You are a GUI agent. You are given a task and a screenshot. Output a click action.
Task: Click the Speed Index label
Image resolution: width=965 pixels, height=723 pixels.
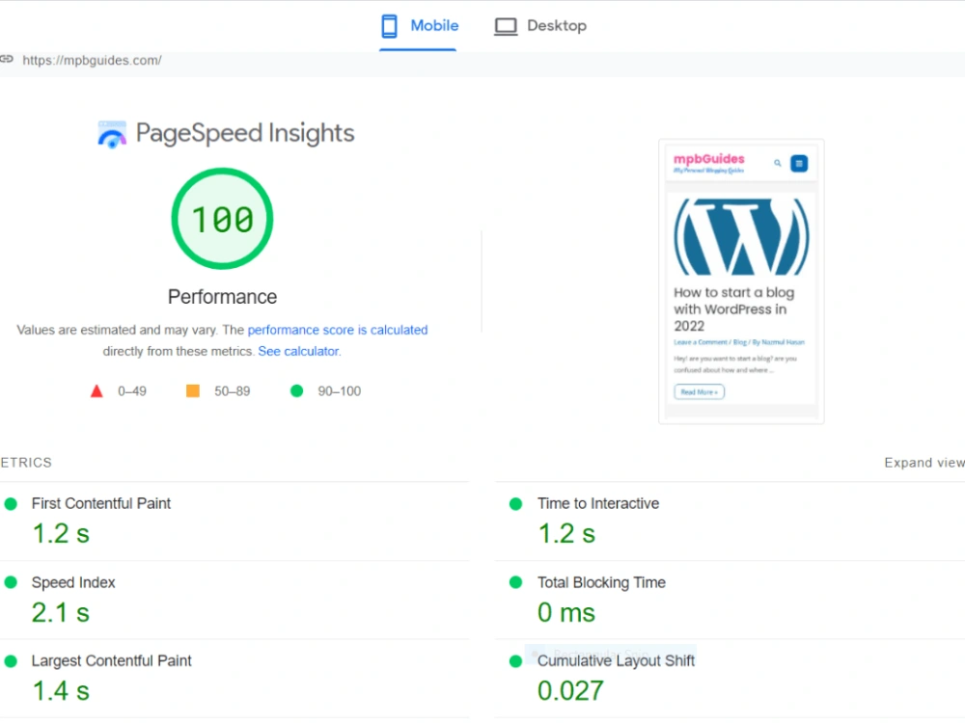(73, 583)
